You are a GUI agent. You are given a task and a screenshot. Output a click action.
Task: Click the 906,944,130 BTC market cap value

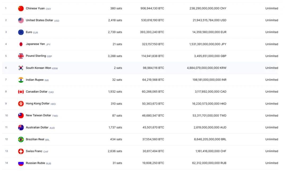coord(152,8)
